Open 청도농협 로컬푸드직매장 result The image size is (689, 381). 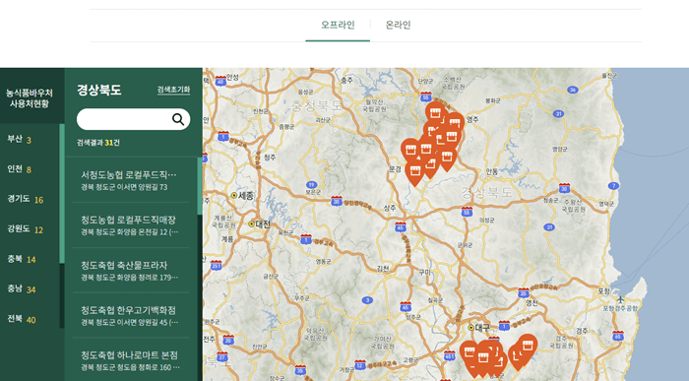pos(131,225)
